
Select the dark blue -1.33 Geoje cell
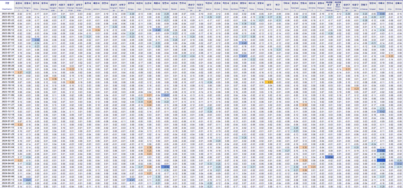coord(381,160)
